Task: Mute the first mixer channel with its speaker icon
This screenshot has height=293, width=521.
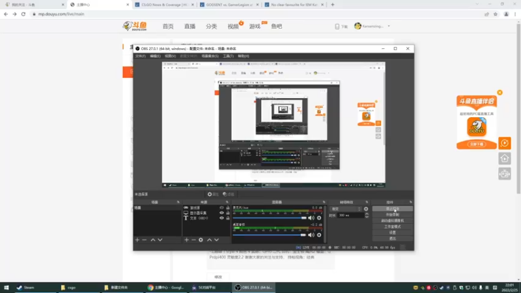Action: 311,218
